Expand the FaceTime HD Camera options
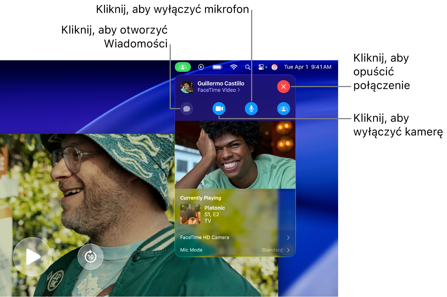This screenshot has height=297, width=447. (235, 237)
